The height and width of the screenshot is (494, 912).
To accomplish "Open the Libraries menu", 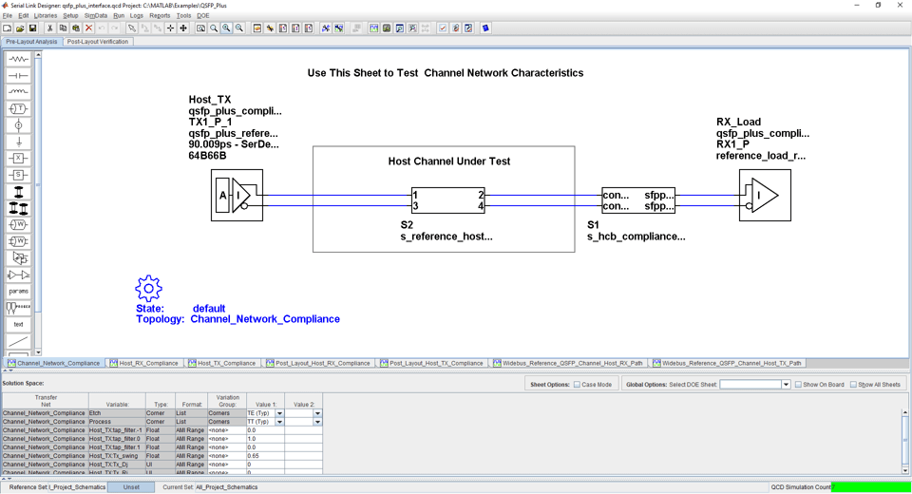I will [x=46, y=16].
